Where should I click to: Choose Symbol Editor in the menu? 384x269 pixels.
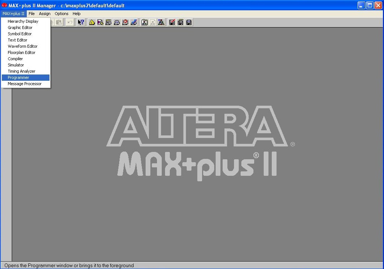[26, 34]
